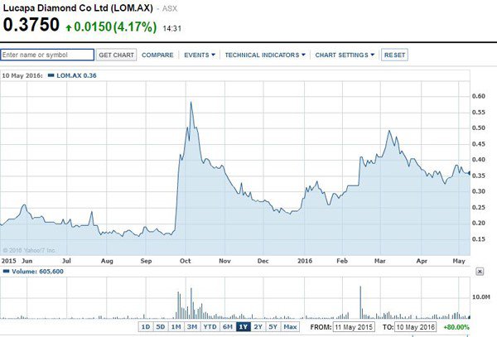Click the 10 May 2016 date readout
Image resolution: width=497 pixels, height=337 pixels.
tap(22, 75)
